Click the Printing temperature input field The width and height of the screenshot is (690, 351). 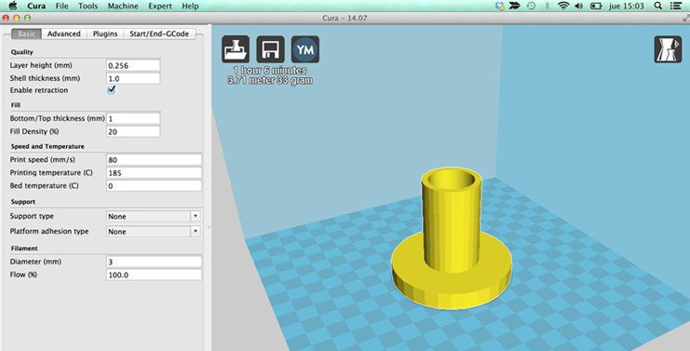(154, 172)
